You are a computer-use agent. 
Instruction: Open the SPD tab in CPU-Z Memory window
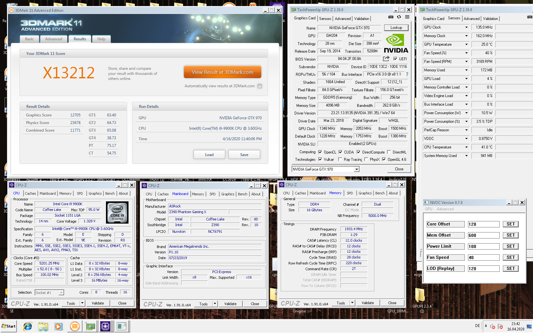point(350,193)
